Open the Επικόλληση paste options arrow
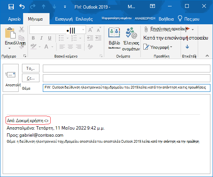This screenshot has height=177, width=213. click(x=9, y=48)
